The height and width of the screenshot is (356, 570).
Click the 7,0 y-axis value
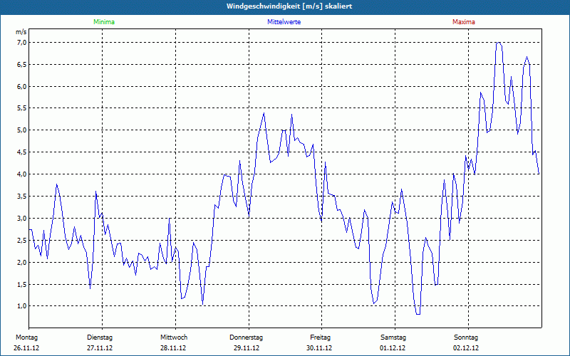click(21, 43)
